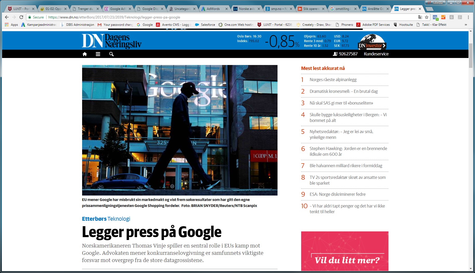Switch to the omstilling Google search tab

[x=343, y=9]
